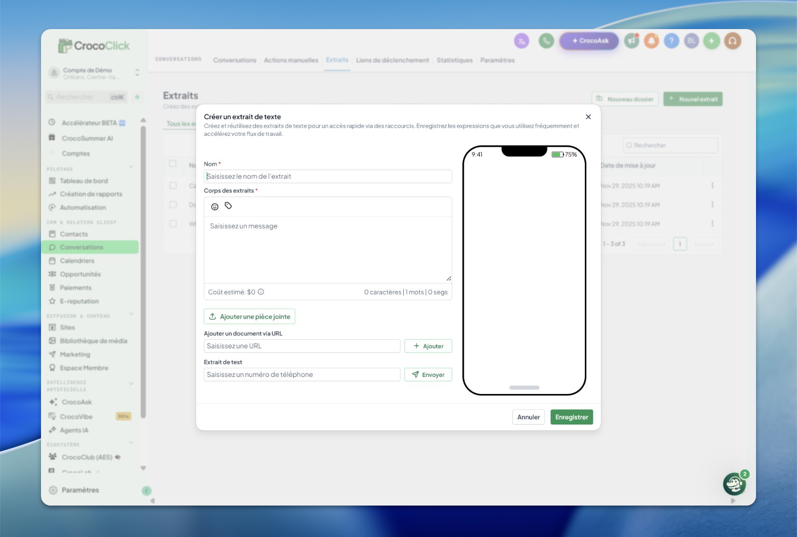Send the test extract with Envoyer
Viewport: 797px width, 537px height.
[428, 375]
